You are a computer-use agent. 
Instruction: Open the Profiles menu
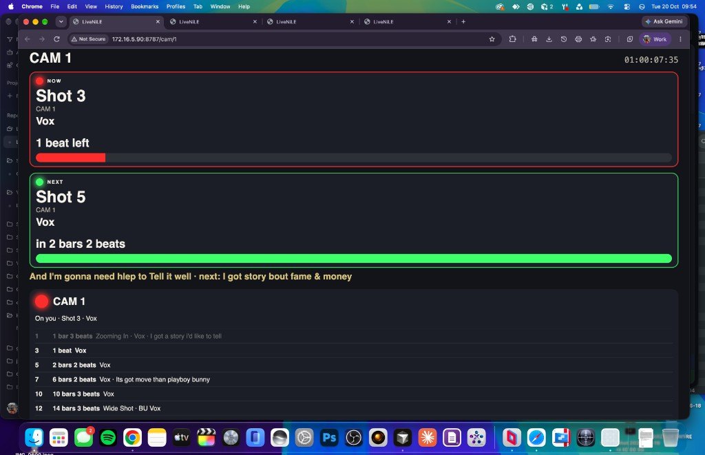(176, 7)
